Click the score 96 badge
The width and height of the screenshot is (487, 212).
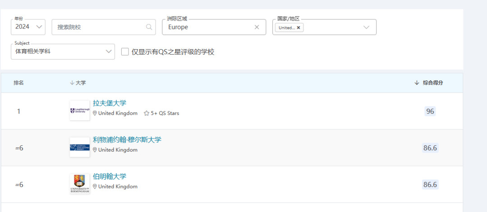pyautogui.click(x=430, y=111)
